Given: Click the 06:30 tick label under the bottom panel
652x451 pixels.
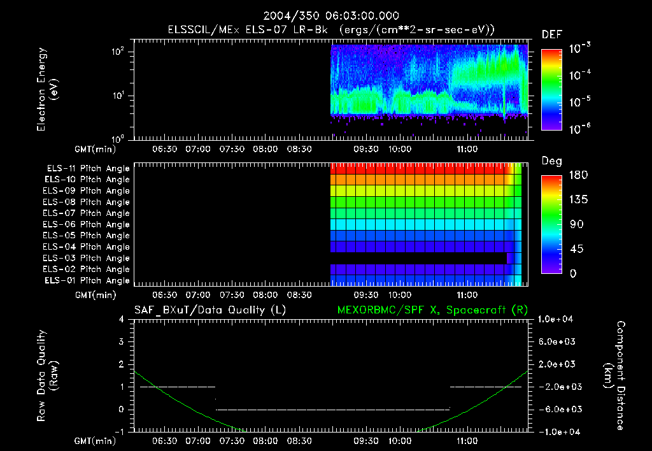Looking at the screenshot, I should point(164,441).
